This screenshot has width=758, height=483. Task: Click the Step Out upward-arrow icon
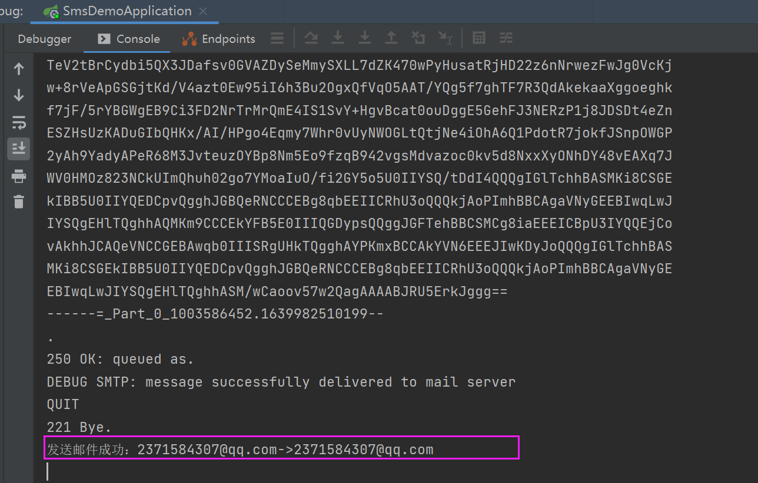[391, 38]
